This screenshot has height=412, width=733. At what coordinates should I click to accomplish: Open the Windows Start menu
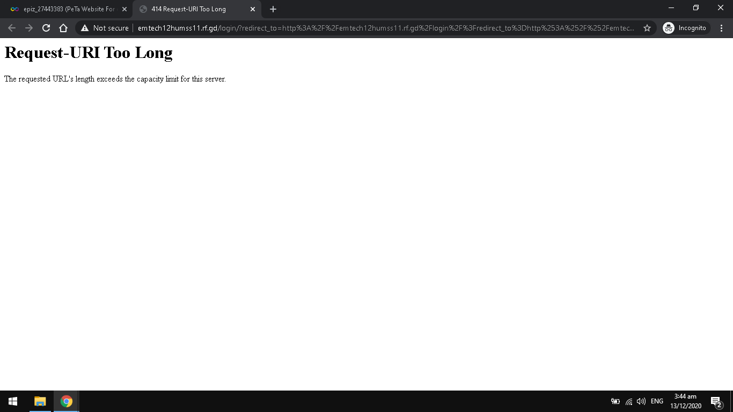[x=13, y=401]
